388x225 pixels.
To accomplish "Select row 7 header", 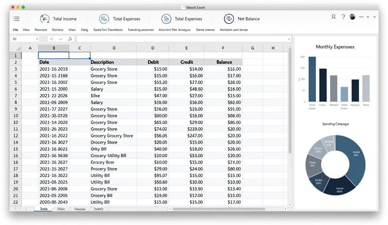I will click(16, 96).
